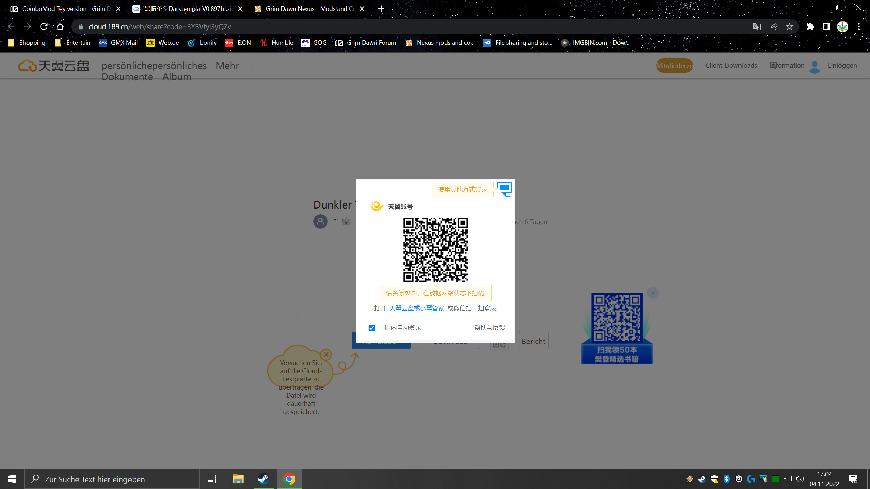Switch to ComboMod Testversion tab
Viewport: 870px width, 489px height.
point(63,9)
